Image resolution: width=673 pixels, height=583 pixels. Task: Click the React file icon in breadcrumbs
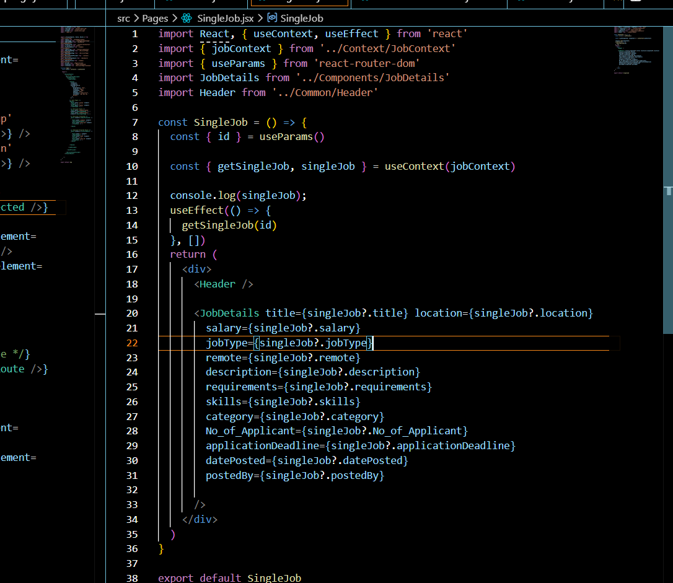187,18
